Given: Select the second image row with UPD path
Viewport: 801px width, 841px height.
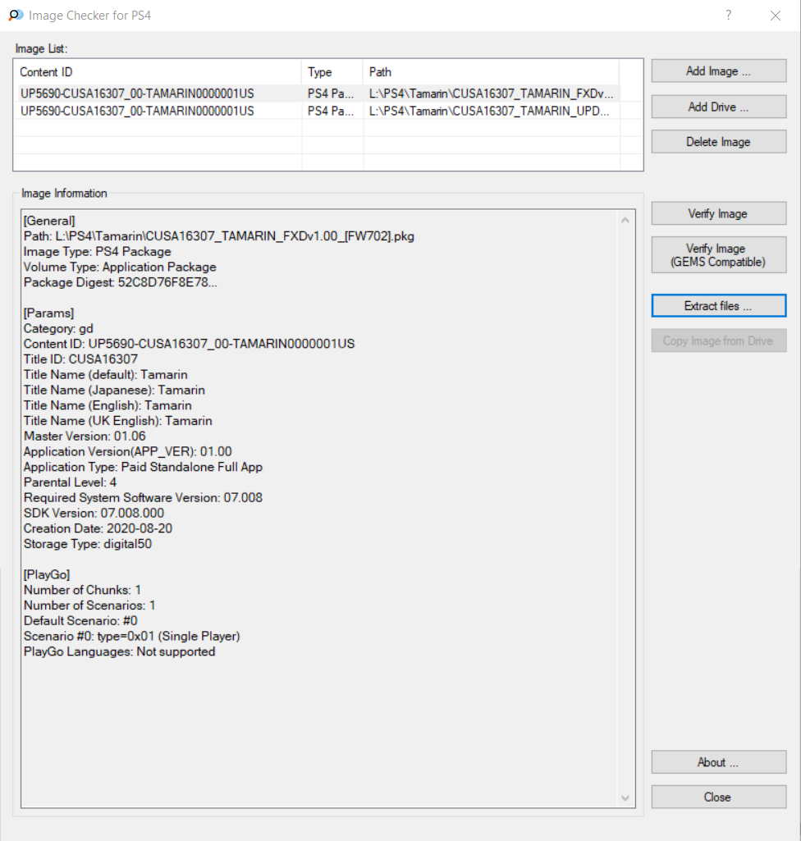Looking at the screenshot, I should (x=318, y=111).
